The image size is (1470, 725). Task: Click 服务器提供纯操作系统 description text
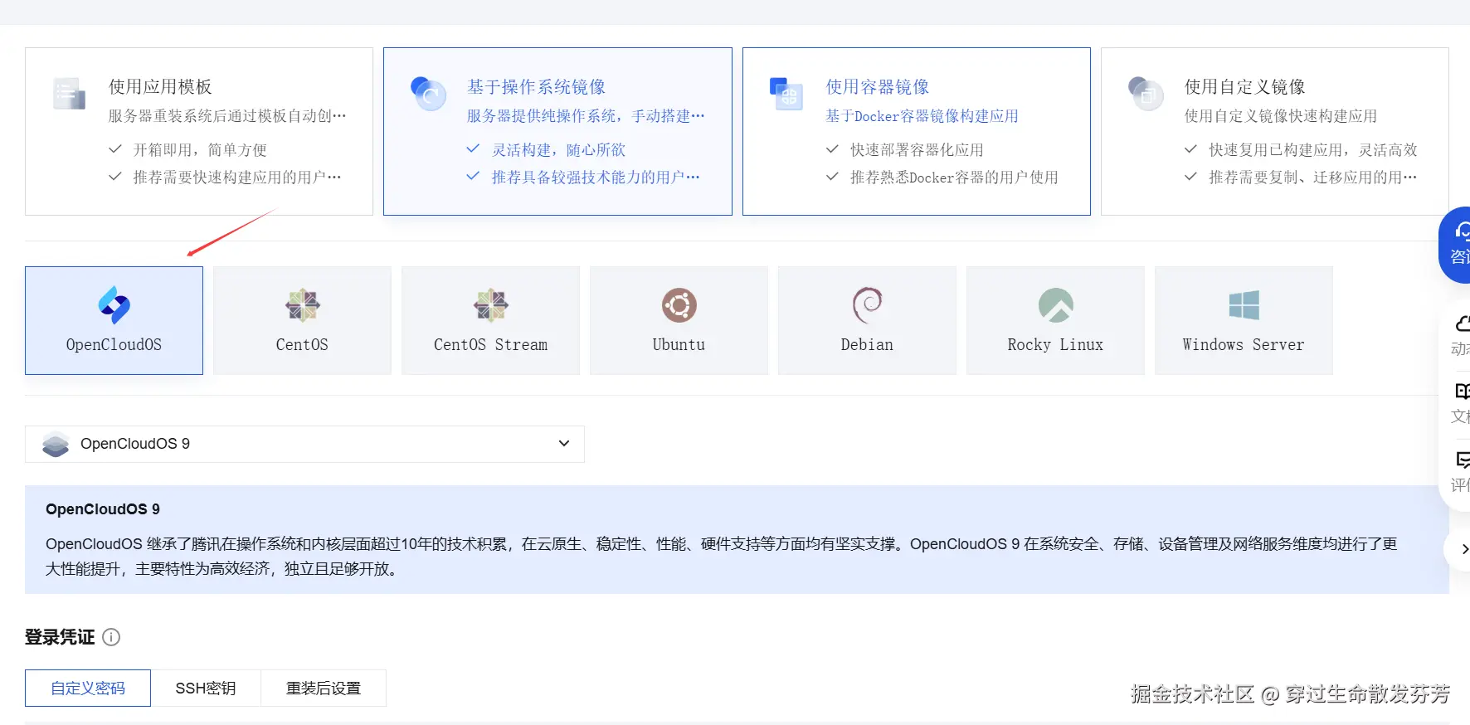[586, 116]
